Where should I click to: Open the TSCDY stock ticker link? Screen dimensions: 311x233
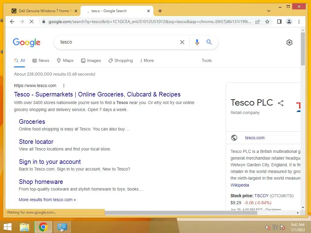[261, 196]
